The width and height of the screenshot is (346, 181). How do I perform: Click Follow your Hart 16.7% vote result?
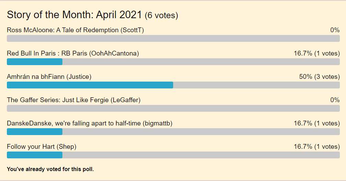(x=317, y=147)
